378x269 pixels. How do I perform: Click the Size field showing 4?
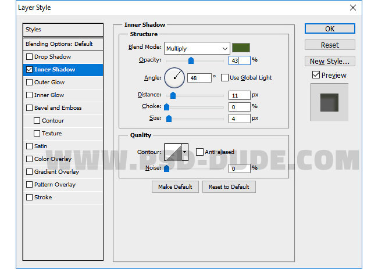[x=240, y=119]
